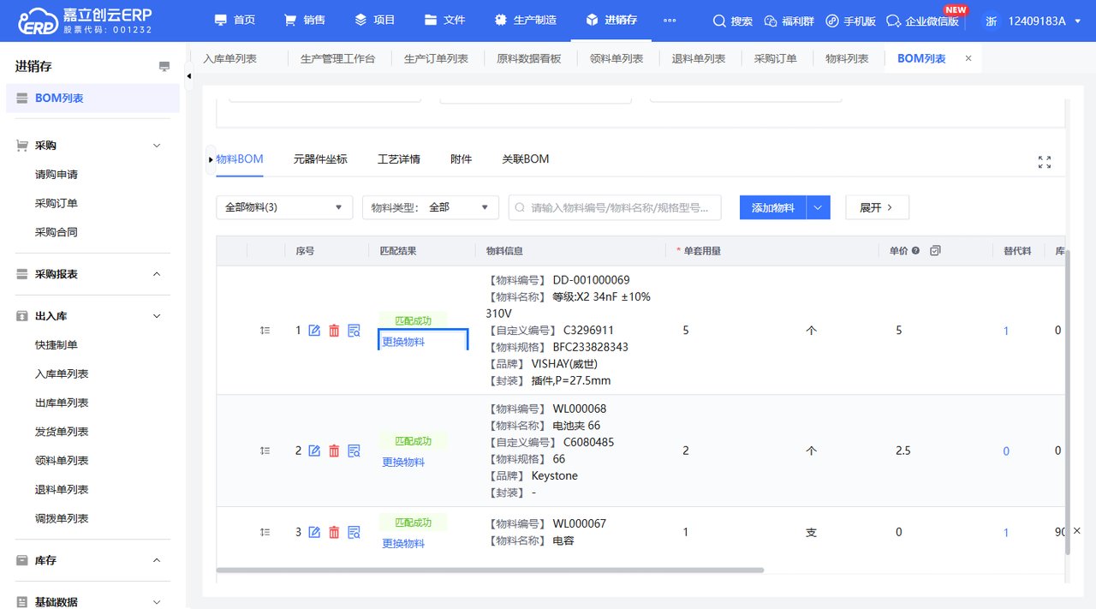Screen dimensions: 1096x609
Task: Collapse the sidebar with the arrow handle
Action: (189, 76)
